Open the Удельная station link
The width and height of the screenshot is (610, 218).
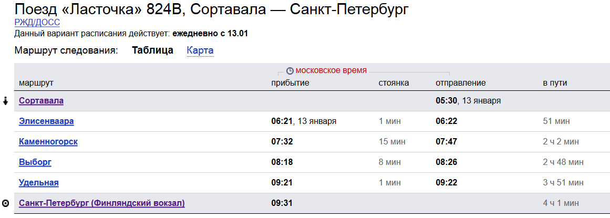tap(38, 183)
